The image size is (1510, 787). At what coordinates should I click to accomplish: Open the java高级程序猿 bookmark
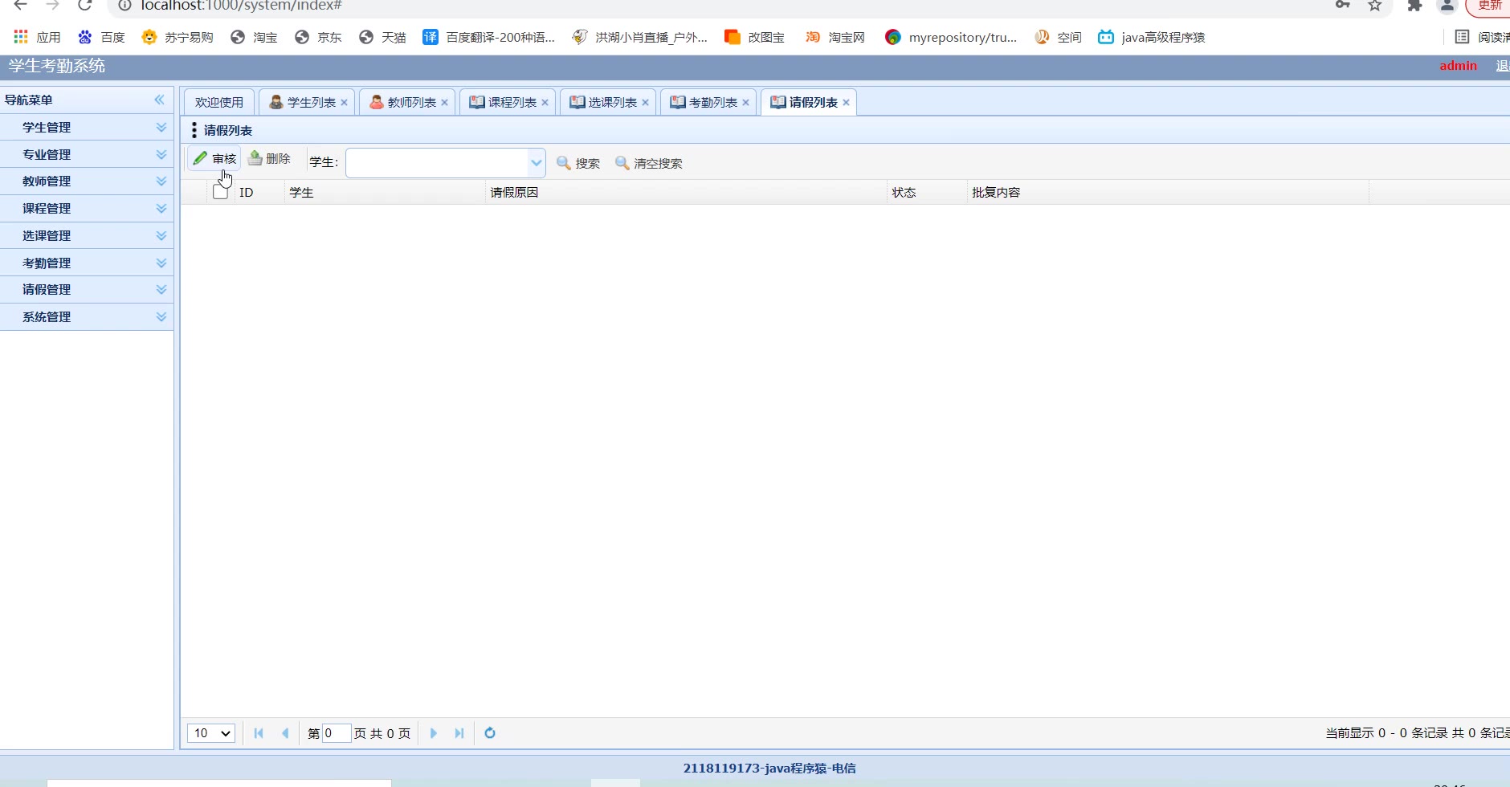[1151, 37]
